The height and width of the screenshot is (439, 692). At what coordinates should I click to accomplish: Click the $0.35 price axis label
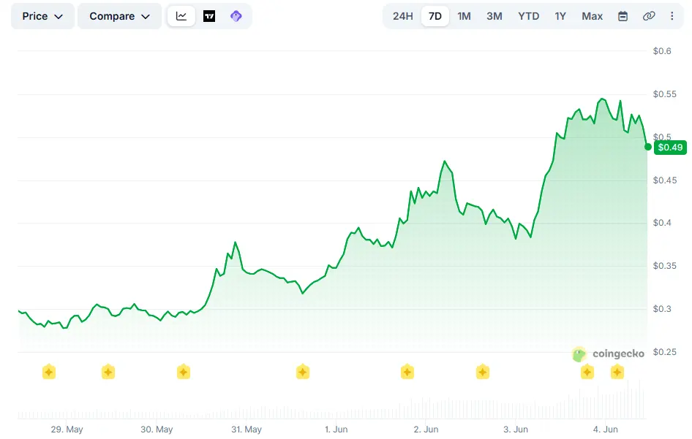pyautogui.click(x=665, y=266)
